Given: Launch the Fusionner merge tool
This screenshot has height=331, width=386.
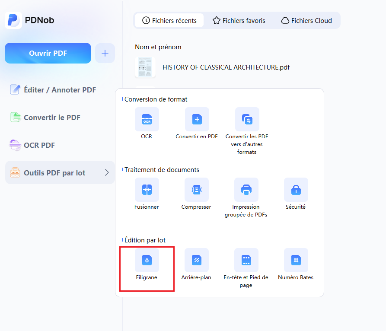Looking at the screenshot, I should coord(147,190).
